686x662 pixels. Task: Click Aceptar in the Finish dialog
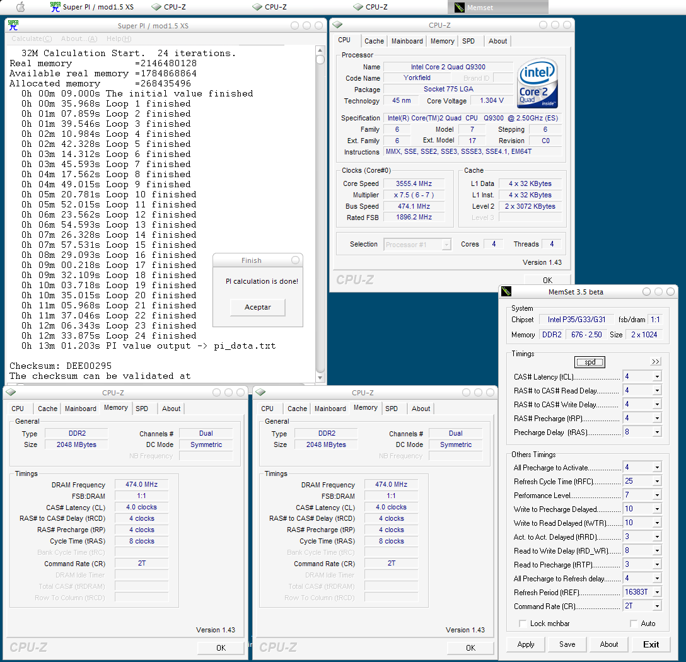tap(257, 307)
